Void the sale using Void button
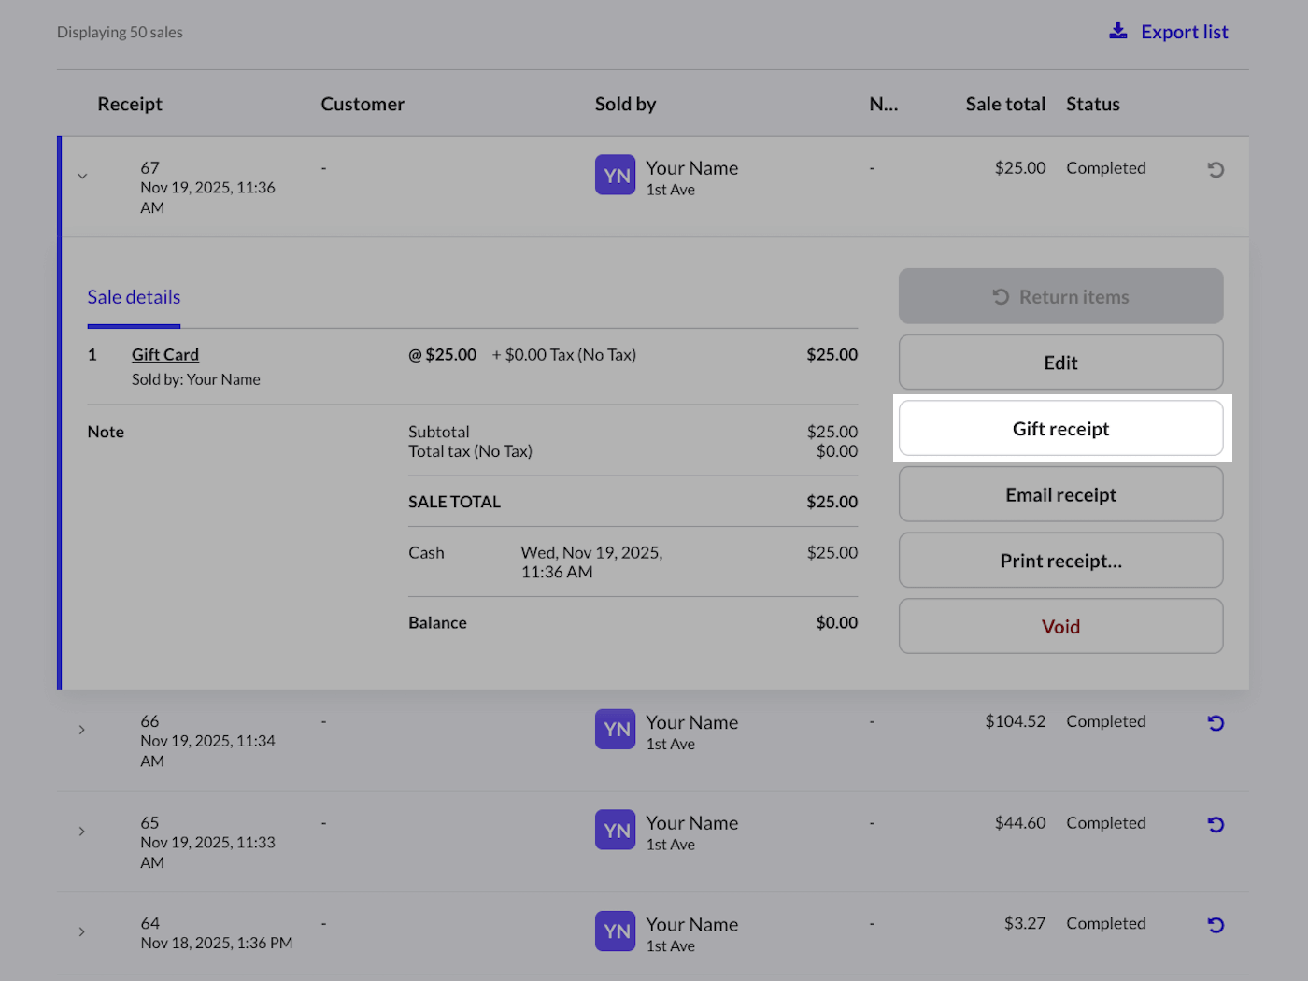The height and width of the screenshot is (981, 1308). 1060,627
